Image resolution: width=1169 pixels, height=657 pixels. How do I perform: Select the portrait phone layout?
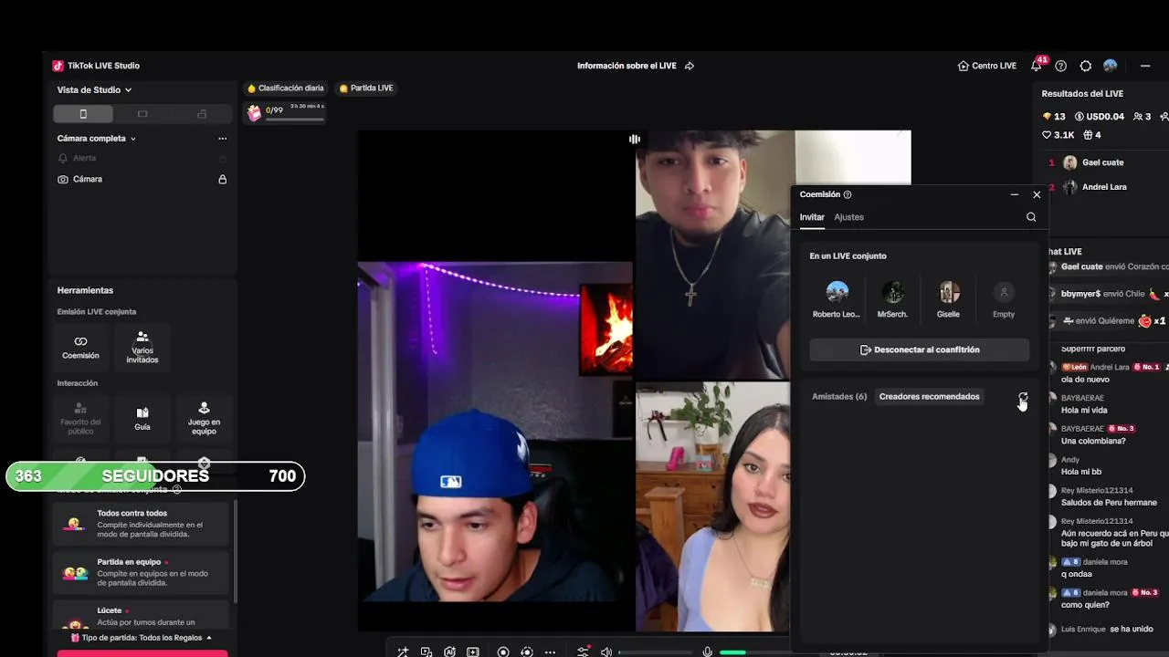click(83, 114)
